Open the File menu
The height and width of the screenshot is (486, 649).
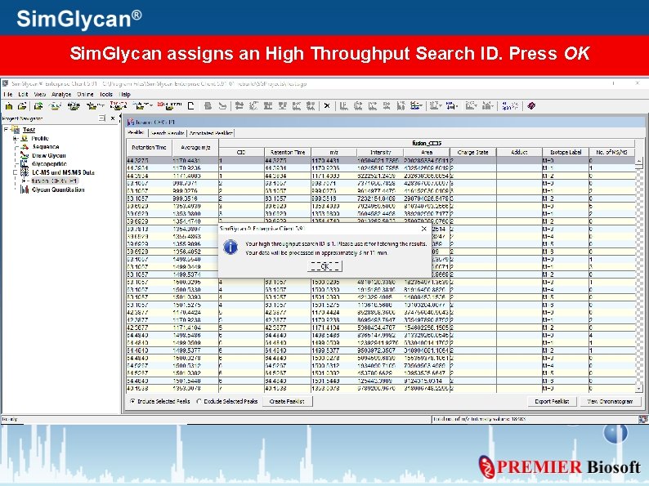coord(8,94)
